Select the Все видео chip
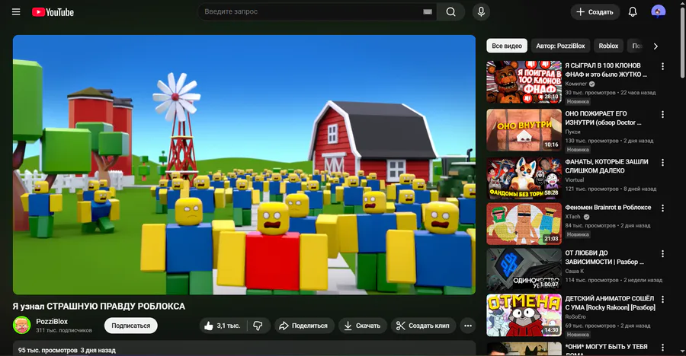 507,46
